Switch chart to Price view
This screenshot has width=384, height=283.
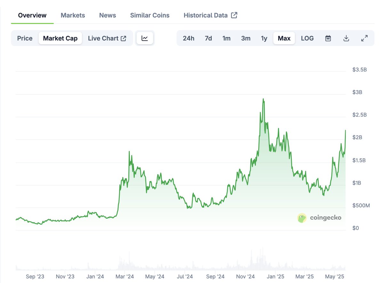(25, 38)
